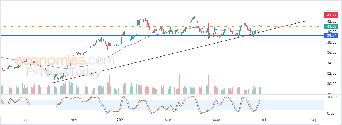
Task: Click the 38.00 price axis label
Action: [x=331, y=42]
